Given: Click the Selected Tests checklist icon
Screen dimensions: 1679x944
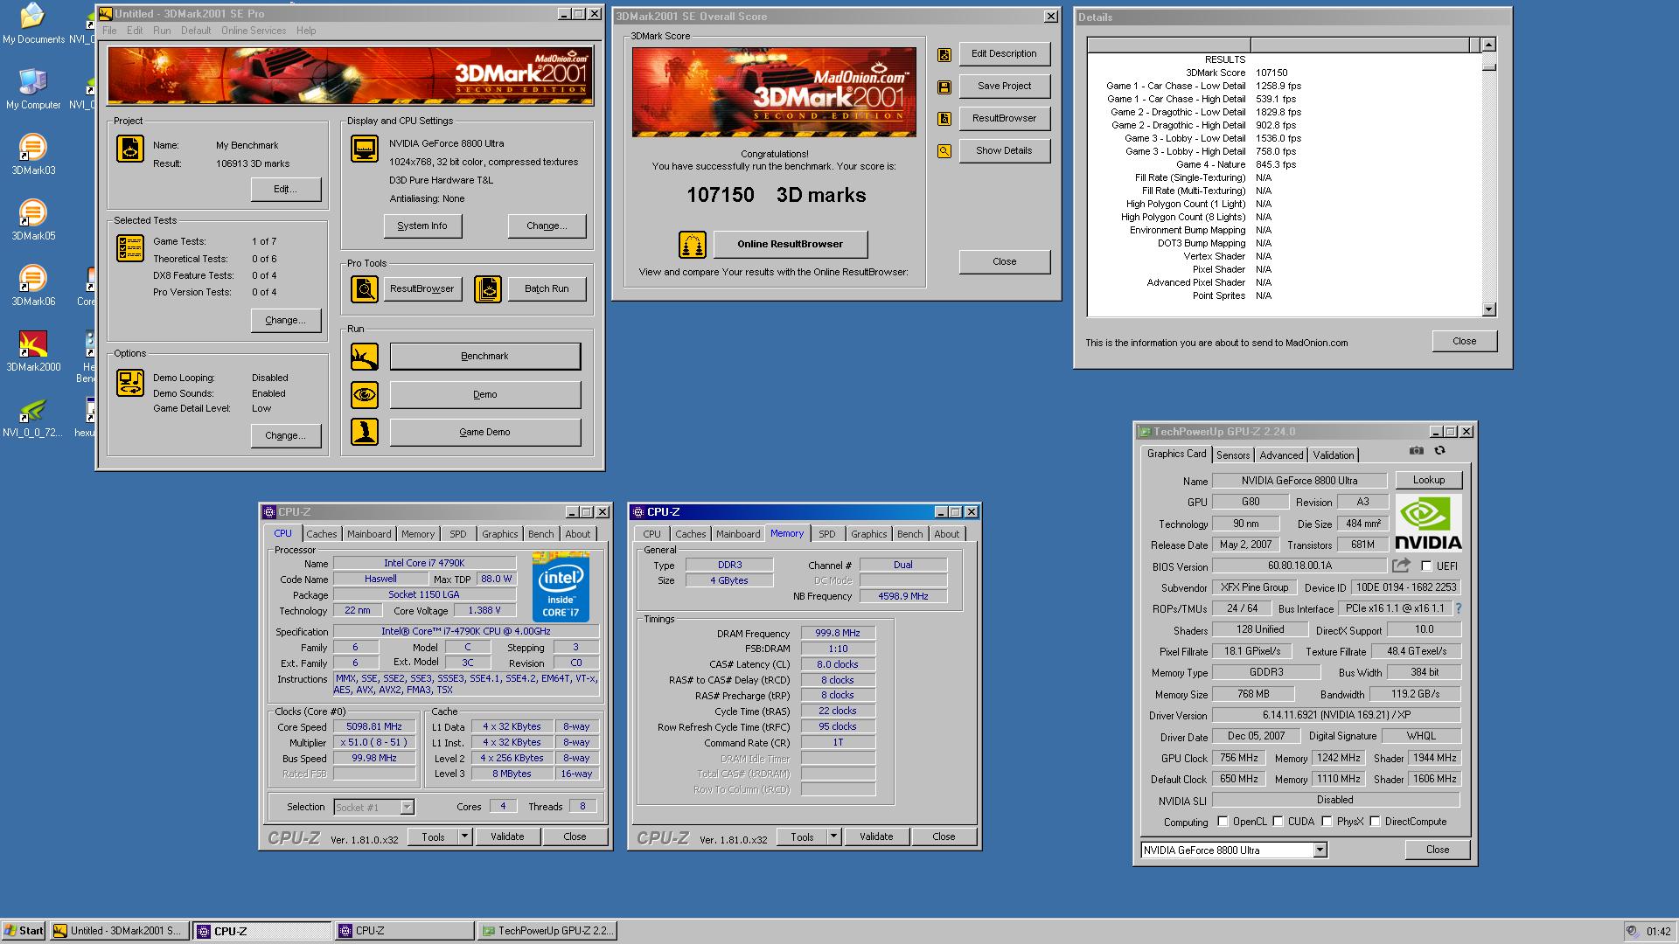Looking at the screenshot, I should coord(130,248).
